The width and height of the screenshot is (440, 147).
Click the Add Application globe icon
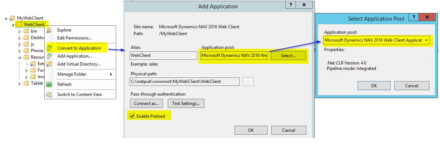[x=49, y=56]
